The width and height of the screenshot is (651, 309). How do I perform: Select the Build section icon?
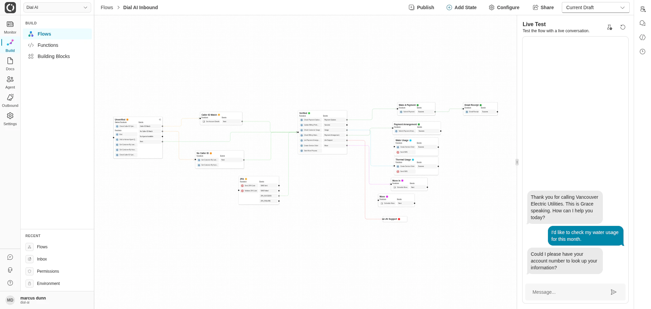click(x=10, y=42)
